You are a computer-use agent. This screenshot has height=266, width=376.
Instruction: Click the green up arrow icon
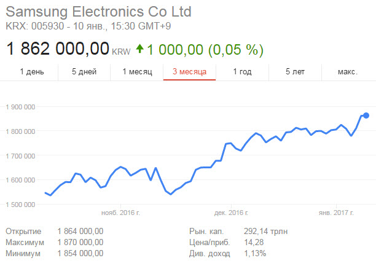point(140,49)
